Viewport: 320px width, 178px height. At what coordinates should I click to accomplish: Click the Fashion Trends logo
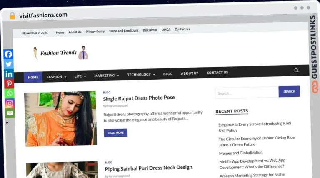(60, 53)
